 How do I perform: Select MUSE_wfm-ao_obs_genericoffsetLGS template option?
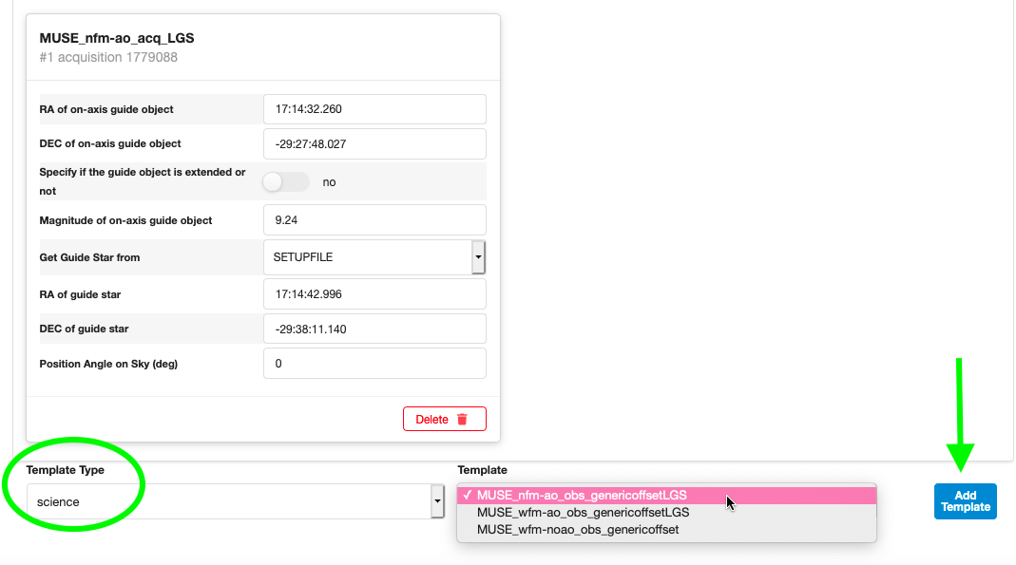tap(667, 513)
